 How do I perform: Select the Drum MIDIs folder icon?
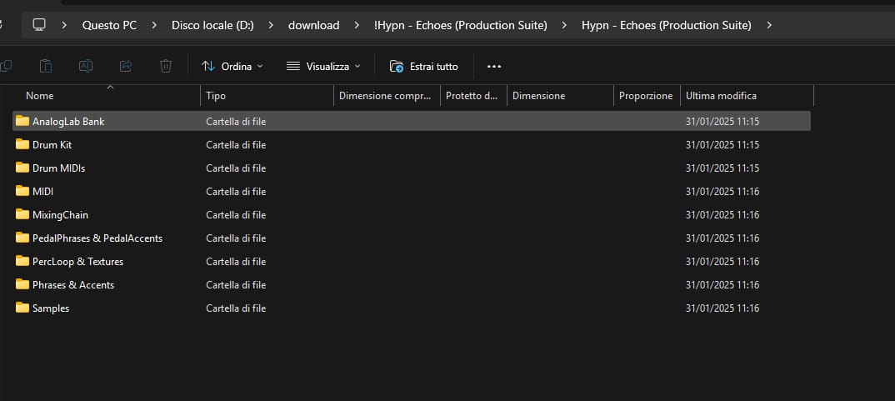click(x=22, y=168)
